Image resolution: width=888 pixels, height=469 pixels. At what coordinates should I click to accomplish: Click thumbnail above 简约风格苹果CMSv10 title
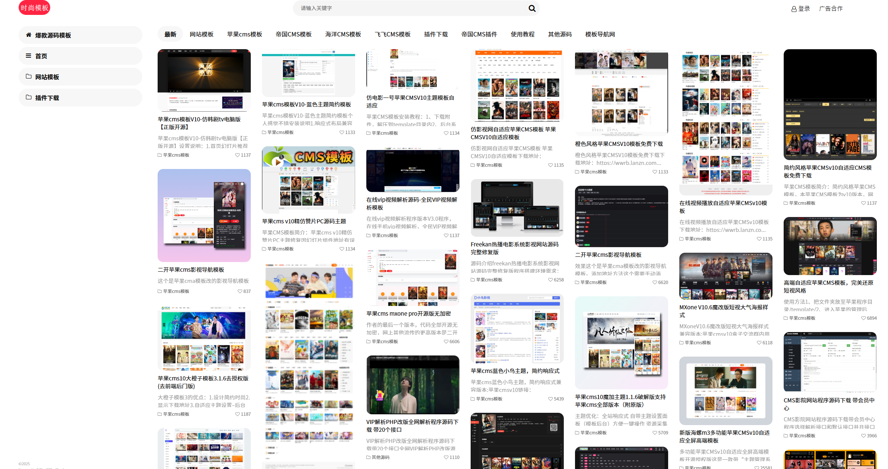[830, 105]
